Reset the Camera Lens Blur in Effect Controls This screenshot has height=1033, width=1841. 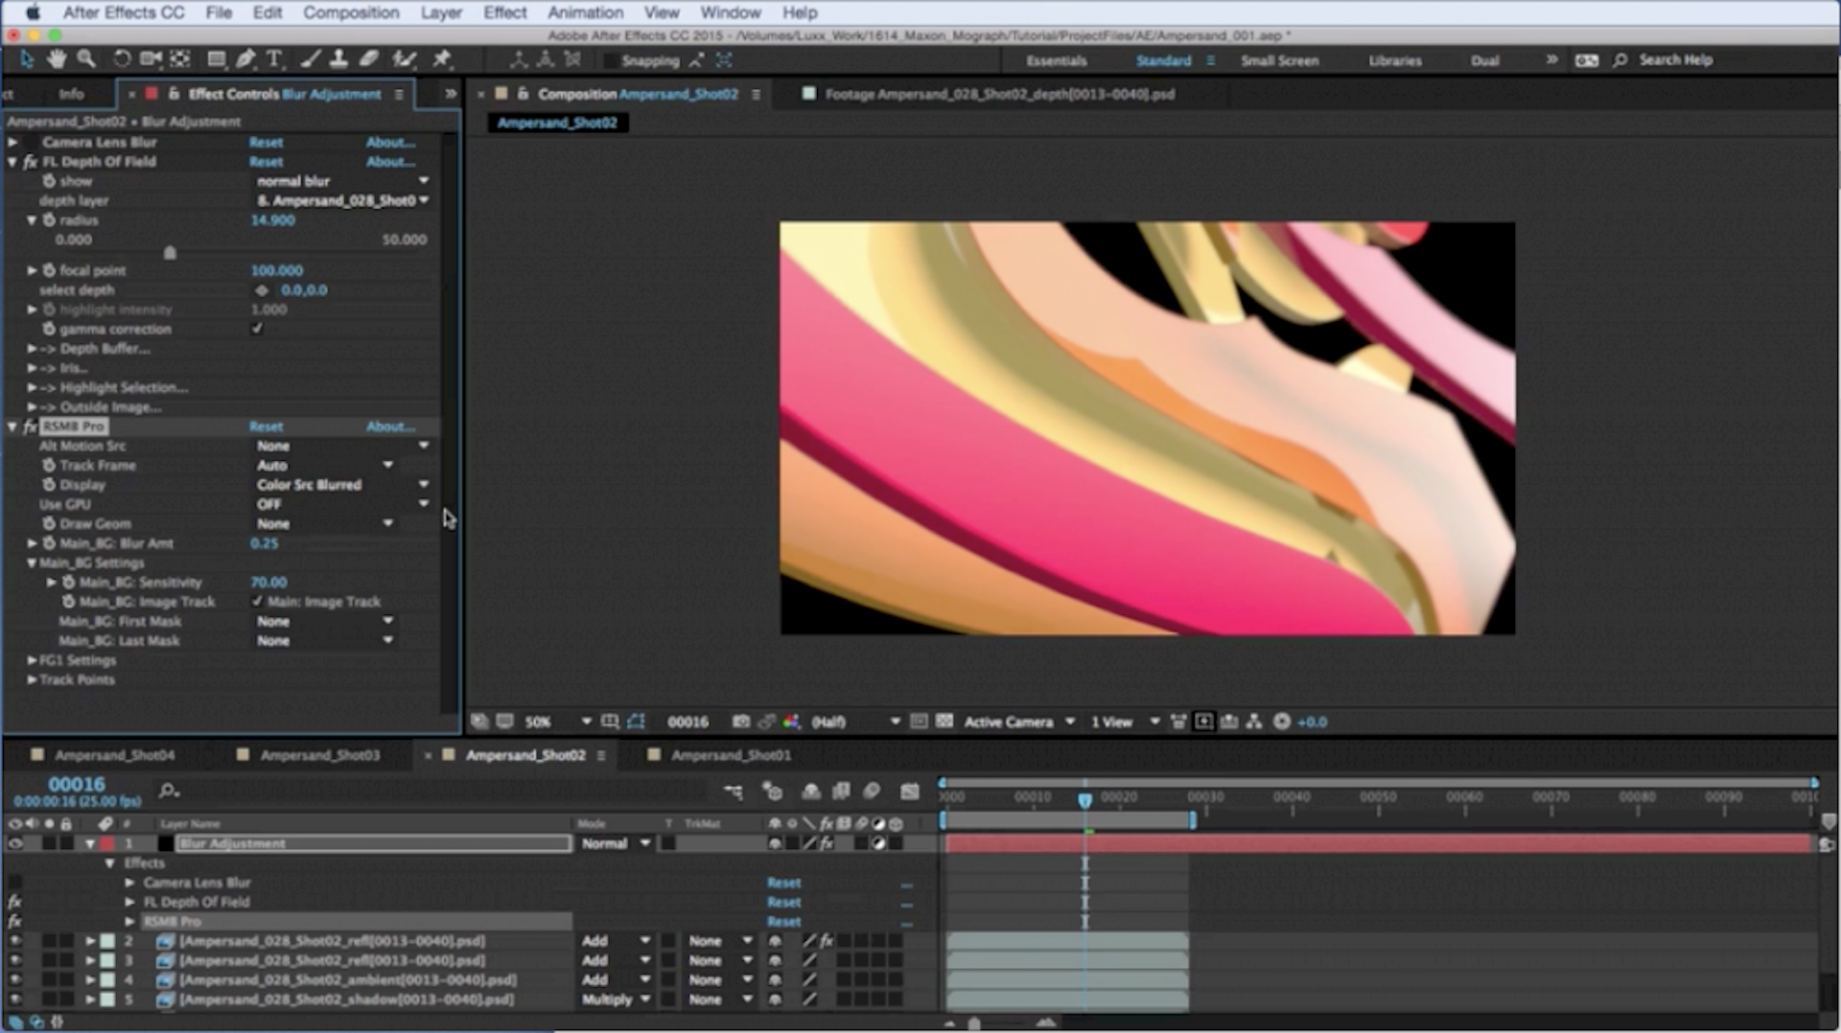[x=266, y=142]
